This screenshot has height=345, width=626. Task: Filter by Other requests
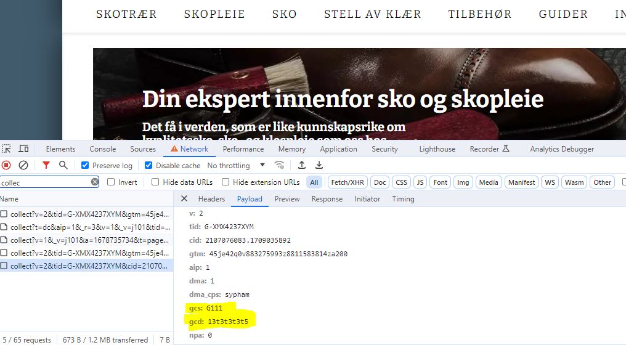tap(602, 182)
